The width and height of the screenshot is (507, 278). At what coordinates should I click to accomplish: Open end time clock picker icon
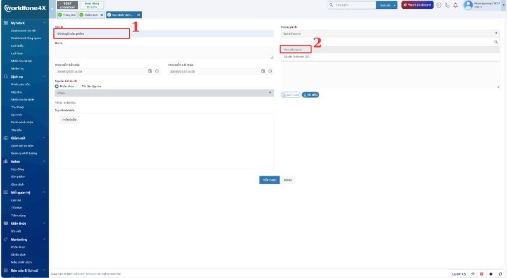[271, 71]
